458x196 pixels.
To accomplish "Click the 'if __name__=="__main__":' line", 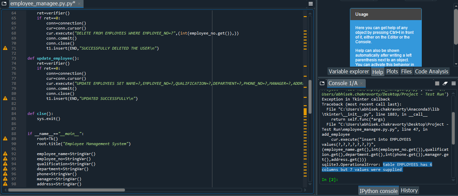I will point(55,134).
